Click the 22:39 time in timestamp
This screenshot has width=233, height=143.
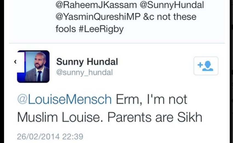72,137
